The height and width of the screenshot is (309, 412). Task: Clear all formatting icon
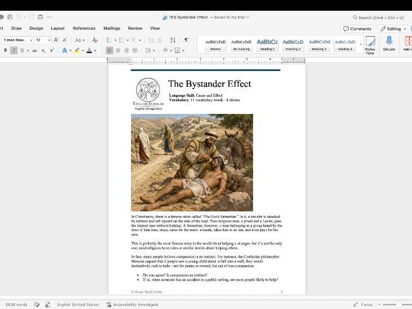(x=94, y=40)
